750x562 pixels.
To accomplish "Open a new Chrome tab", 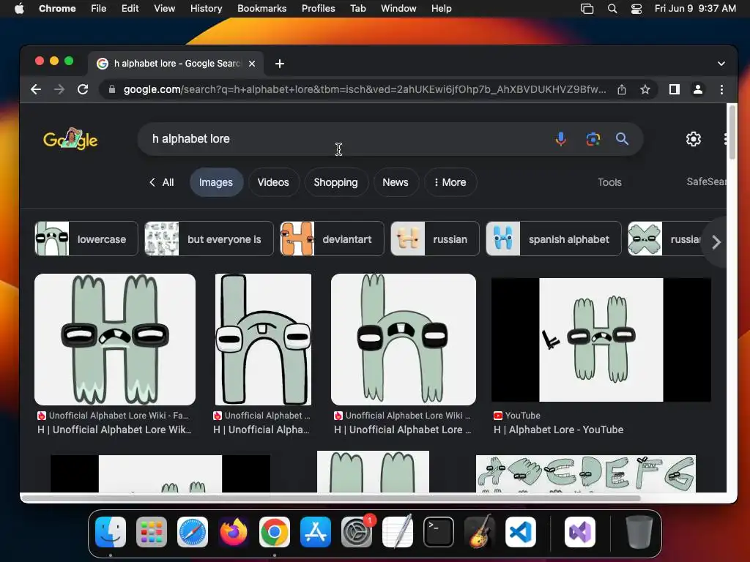I will (280, 64).
